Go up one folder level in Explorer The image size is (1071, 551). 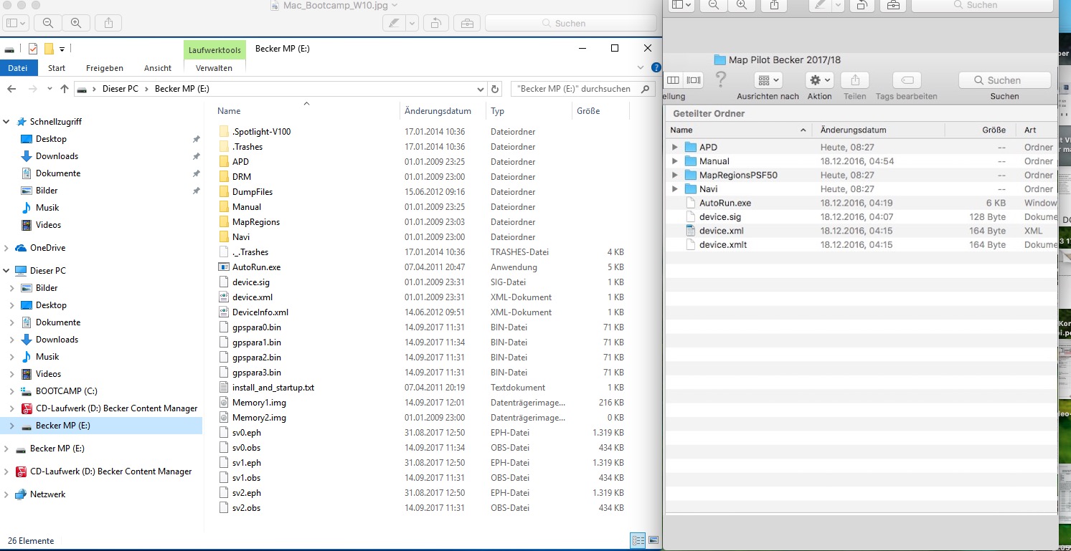65,89
